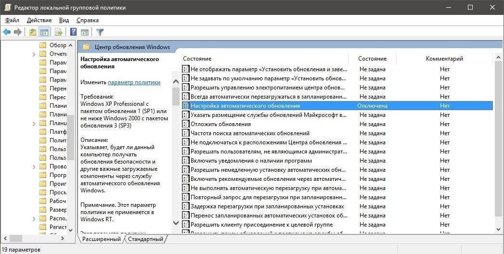This screenshot has height=254, width=504.
Task: Click the blue Back arrow in toolbar
Action: coord(7,32)
